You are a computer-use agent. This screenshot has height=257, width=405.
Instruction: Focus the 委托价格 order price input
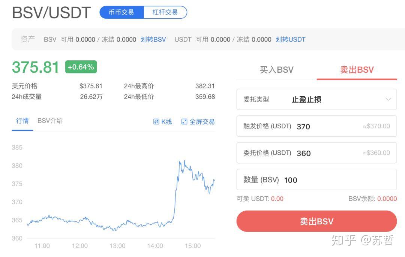(326, 153)
